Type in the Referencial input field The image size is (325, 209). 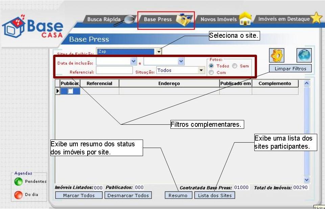(x=114, y=70)
